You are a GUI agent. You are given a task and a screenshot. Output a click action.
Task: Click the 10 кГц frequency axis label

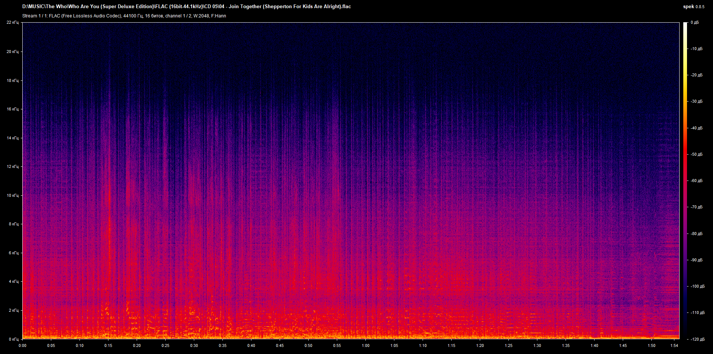[12, 195]
